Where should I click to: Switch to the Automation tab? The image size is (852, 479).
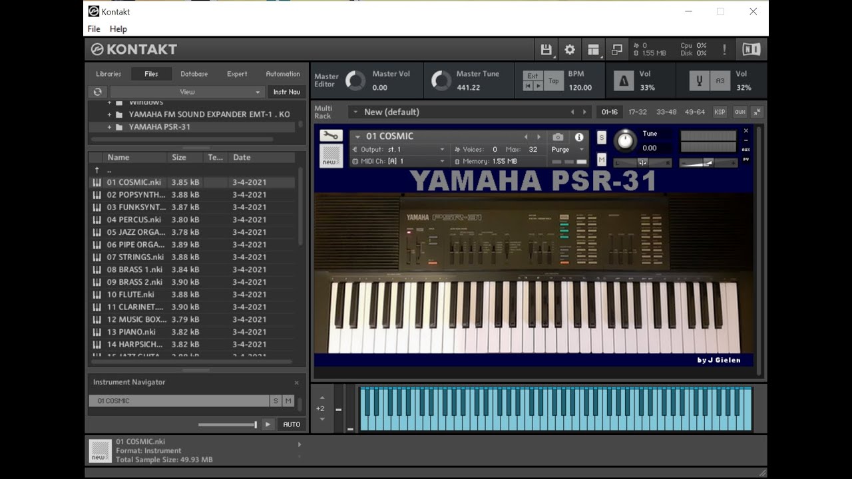coord(283,74)
